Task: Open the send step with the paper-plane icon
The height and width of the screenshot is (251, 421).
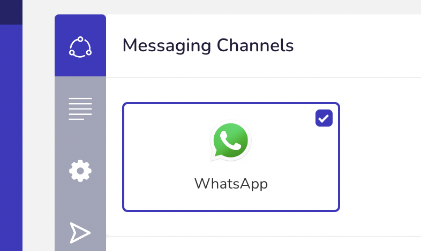Action: (80, 232)
